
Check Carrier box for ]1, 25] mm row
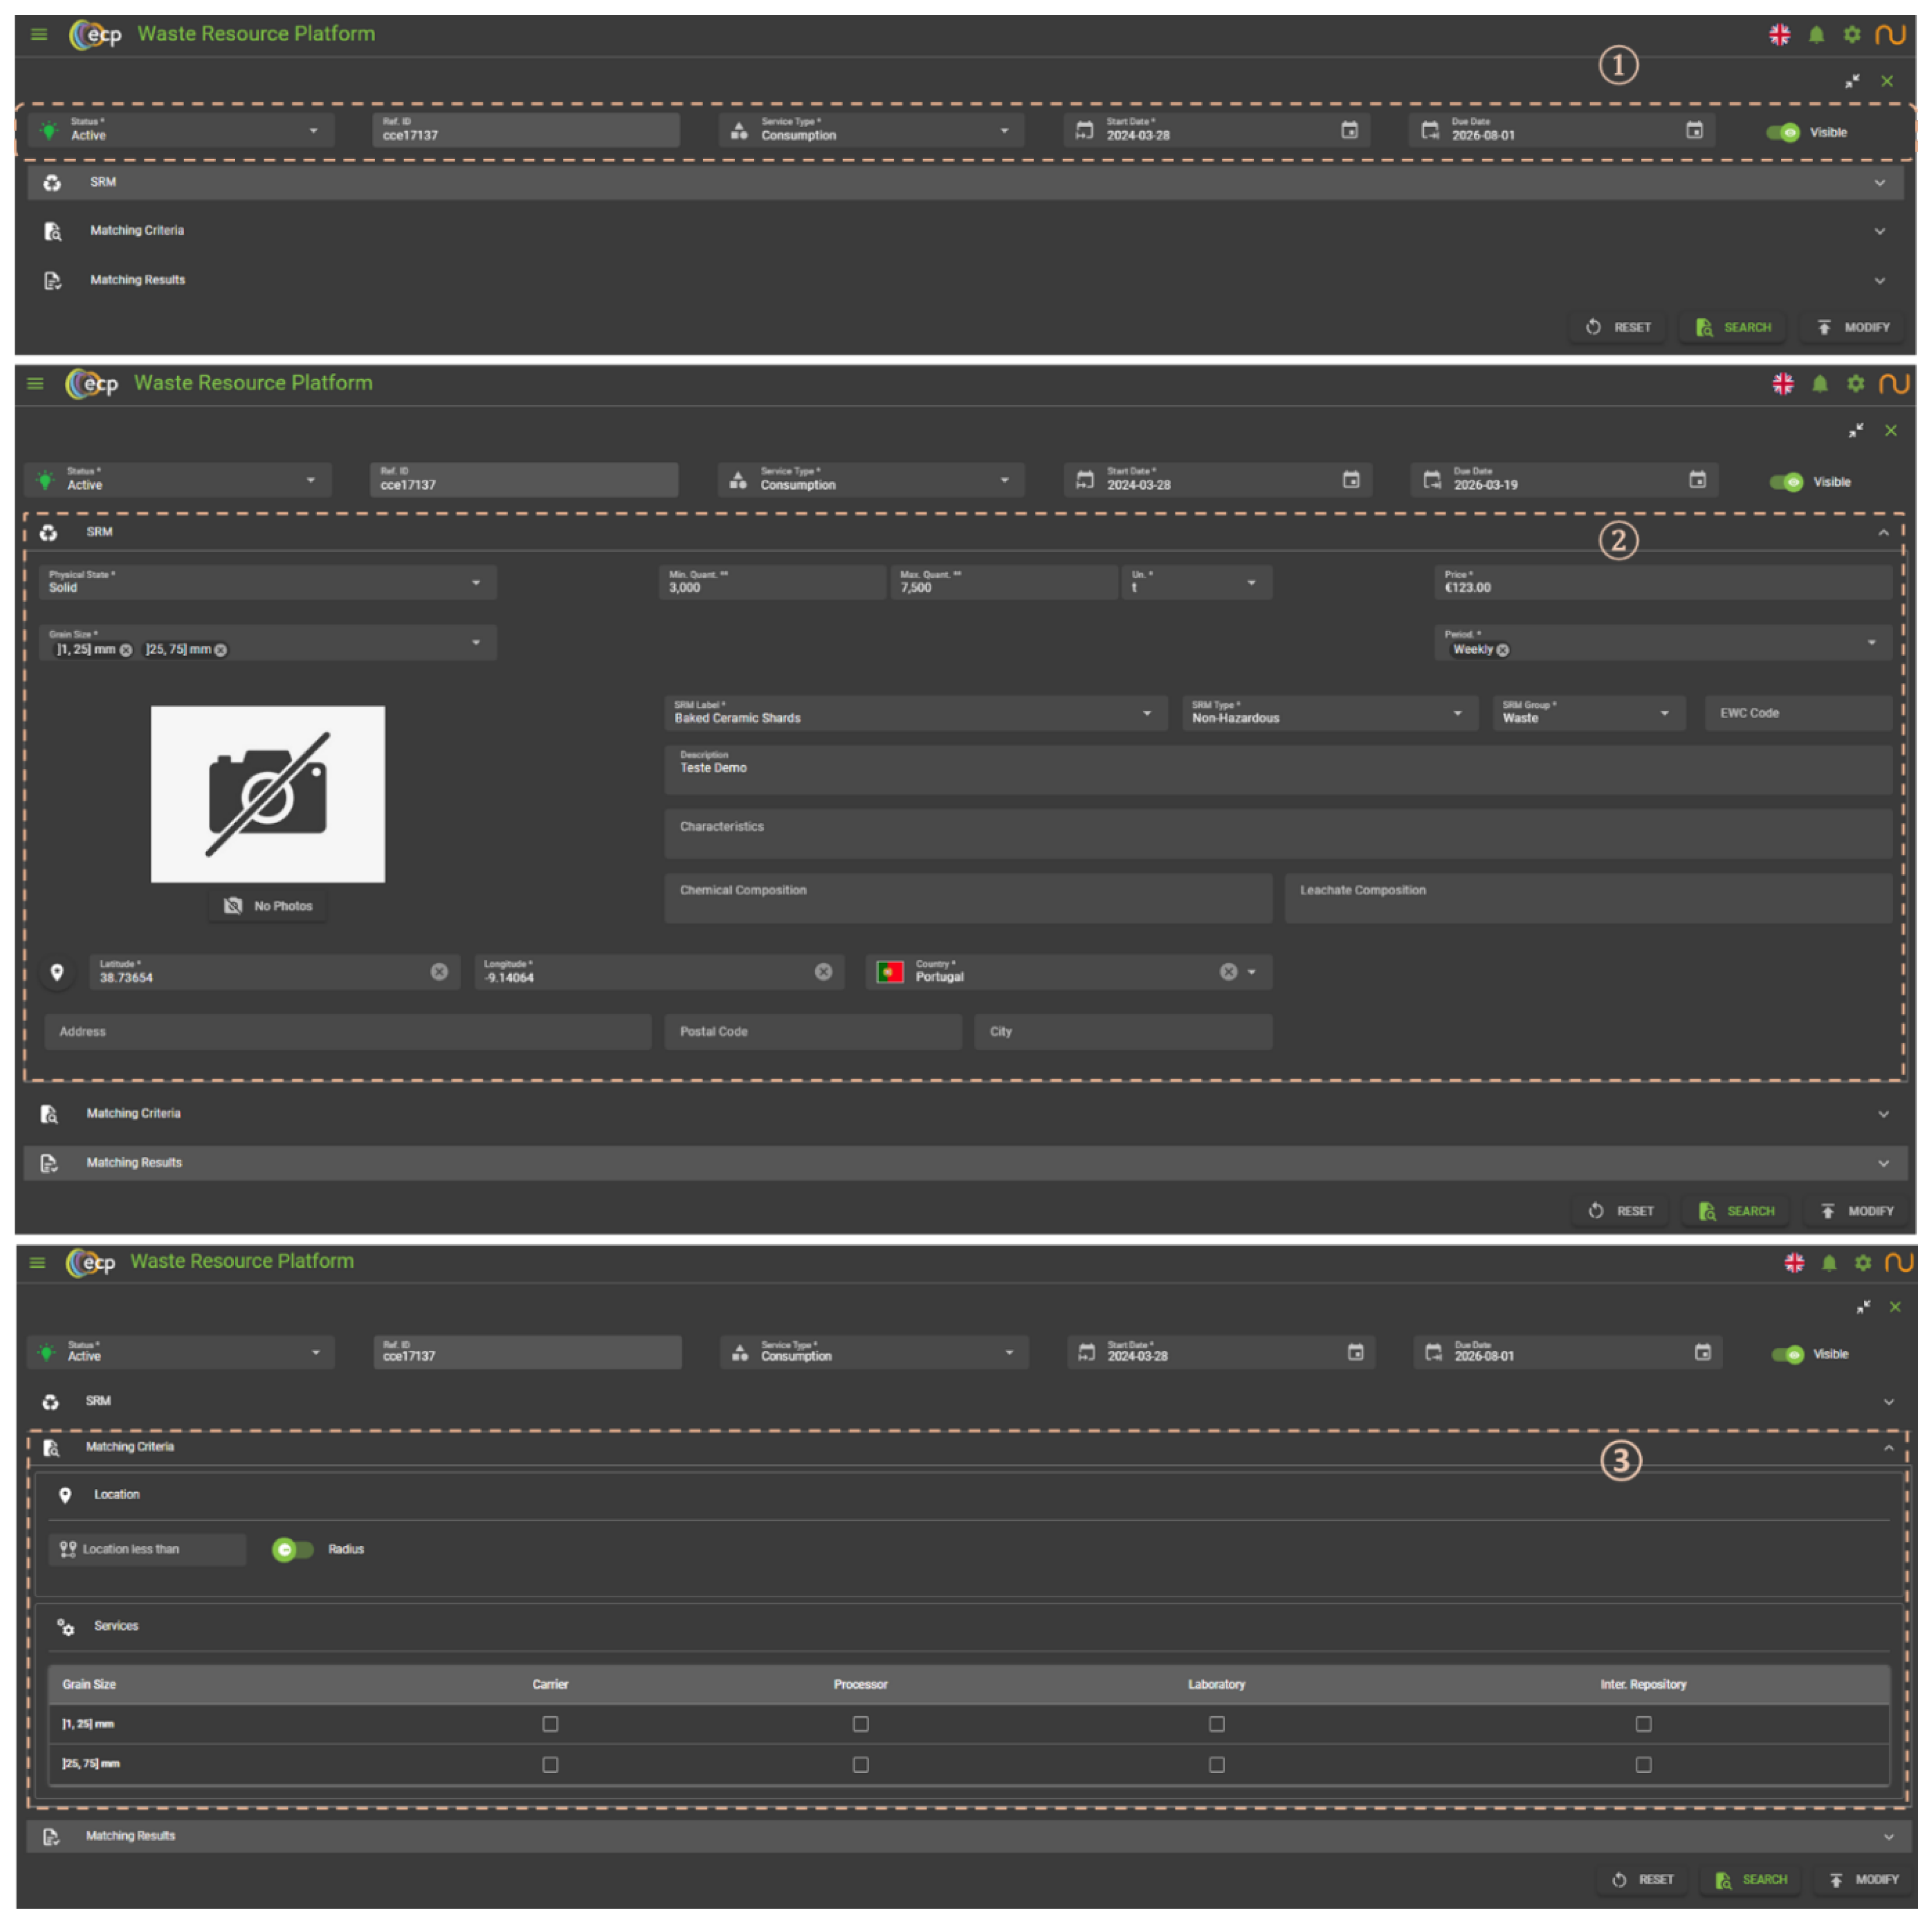[550, 1725]
